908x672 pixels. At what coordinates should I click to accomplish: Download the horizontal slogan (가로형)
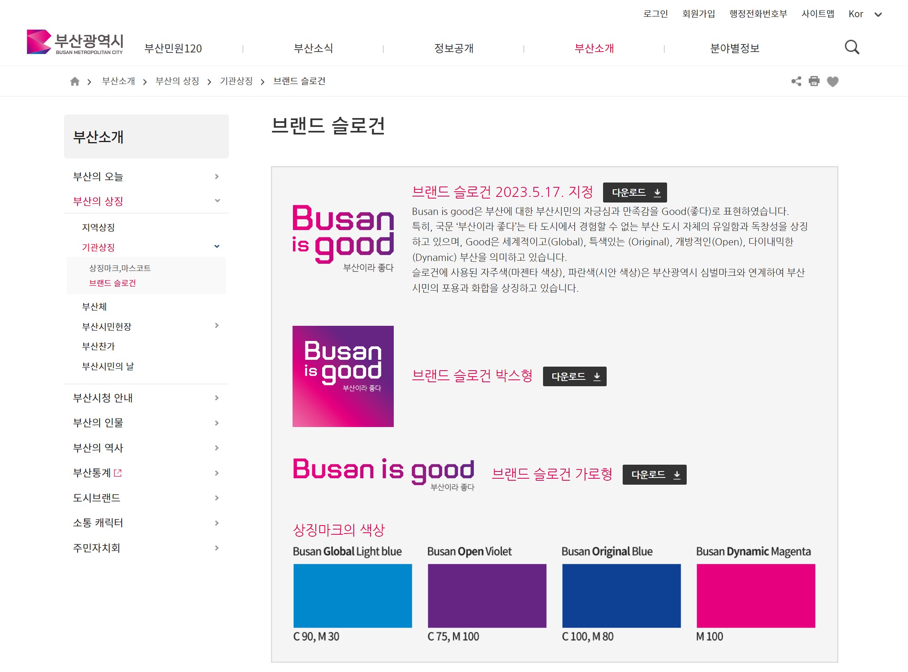coord(654,474)
